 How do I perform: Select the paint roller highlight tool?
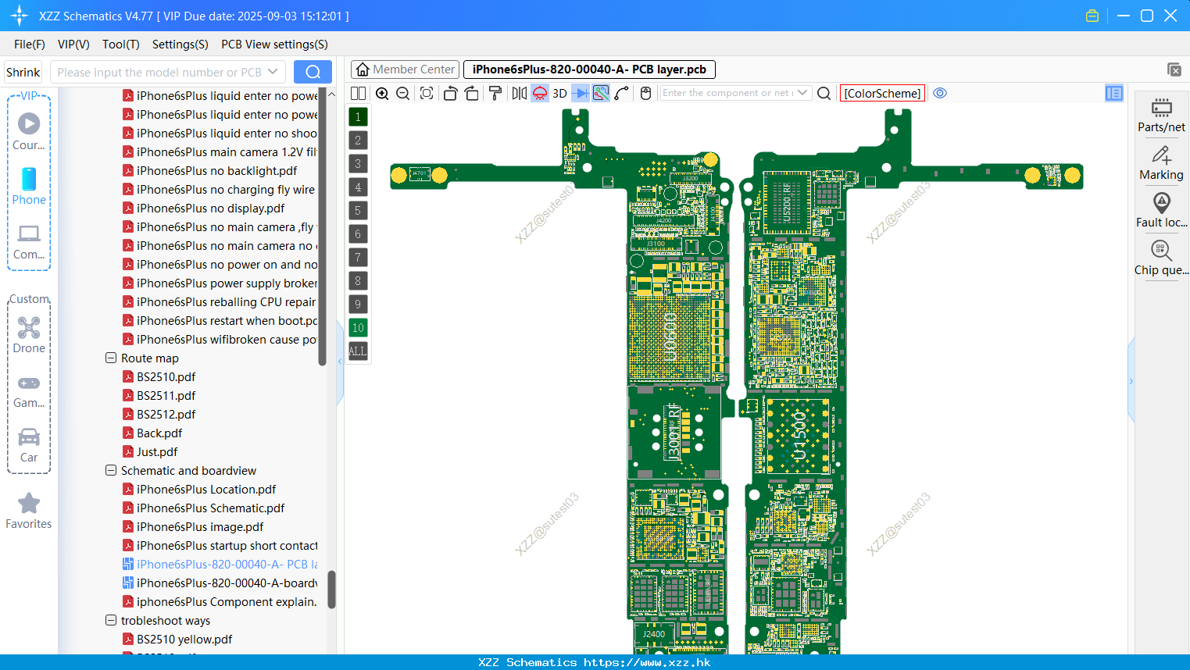(495, 93)
